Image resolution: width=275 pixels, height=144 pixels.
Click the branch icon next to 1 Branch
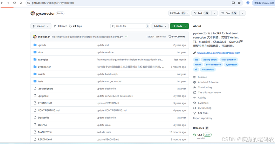click(x=55, y=26)
